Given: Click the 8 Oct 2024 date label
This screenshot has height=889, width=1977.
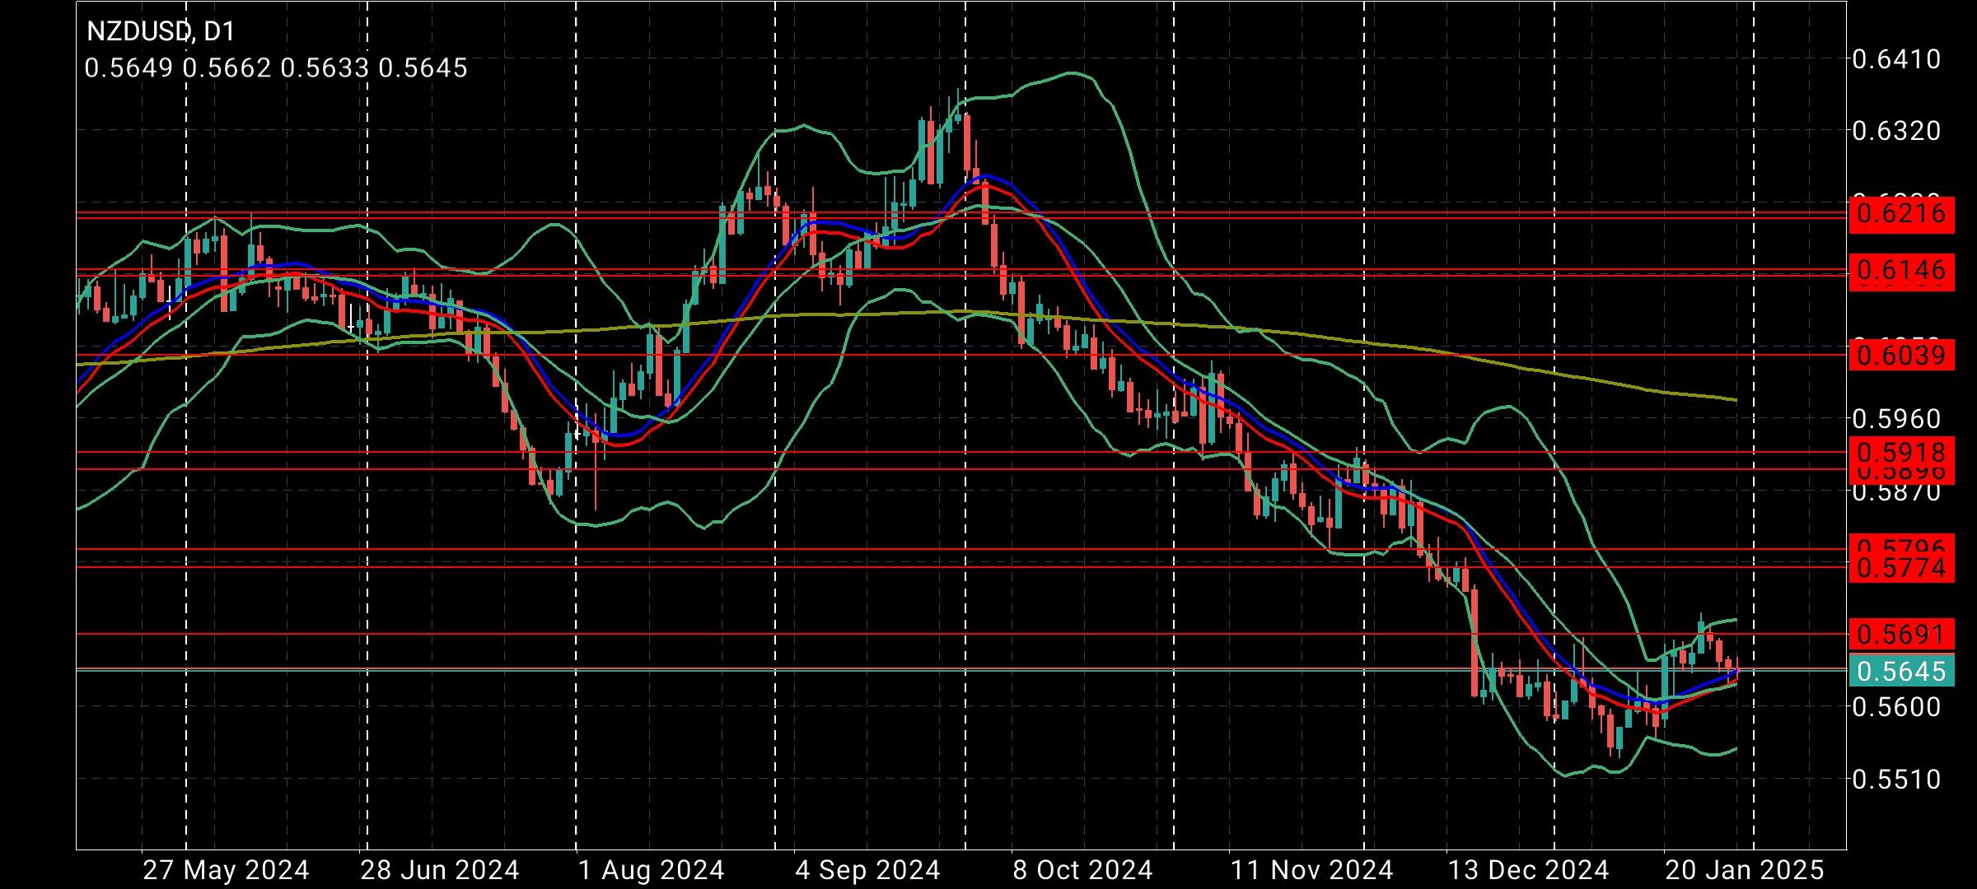Looking at the screenshot, I should [x=1082, y=870].
